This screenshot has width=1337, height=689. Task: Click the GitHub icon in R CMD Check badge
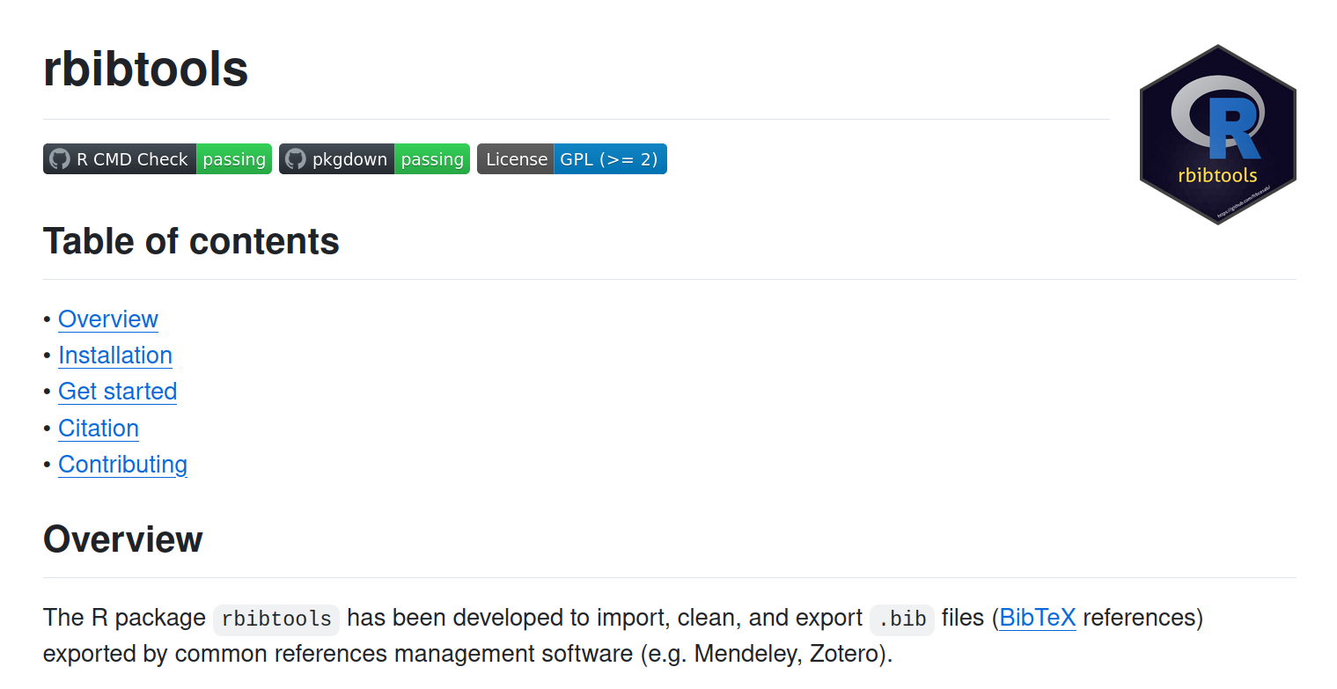click(59, 159)
